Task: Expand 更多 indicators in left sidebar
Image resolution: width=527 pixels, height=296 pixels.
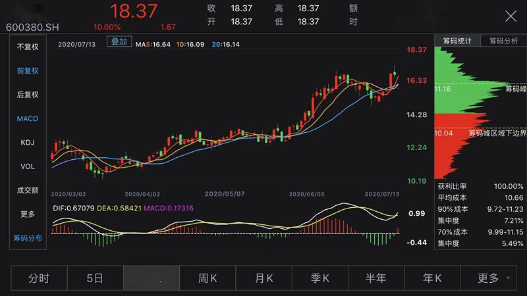Action: (28, 214)
